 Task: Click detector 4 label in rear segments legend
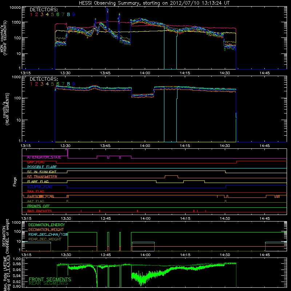pyautogui.click(x=47, y=84)
